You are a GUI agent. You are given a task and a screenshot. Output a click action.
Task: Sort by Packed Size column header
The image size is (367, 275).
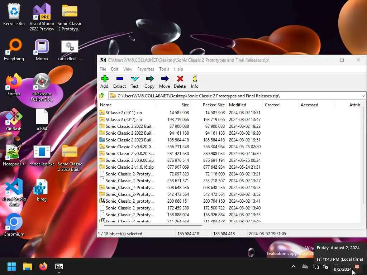[209, 105]
